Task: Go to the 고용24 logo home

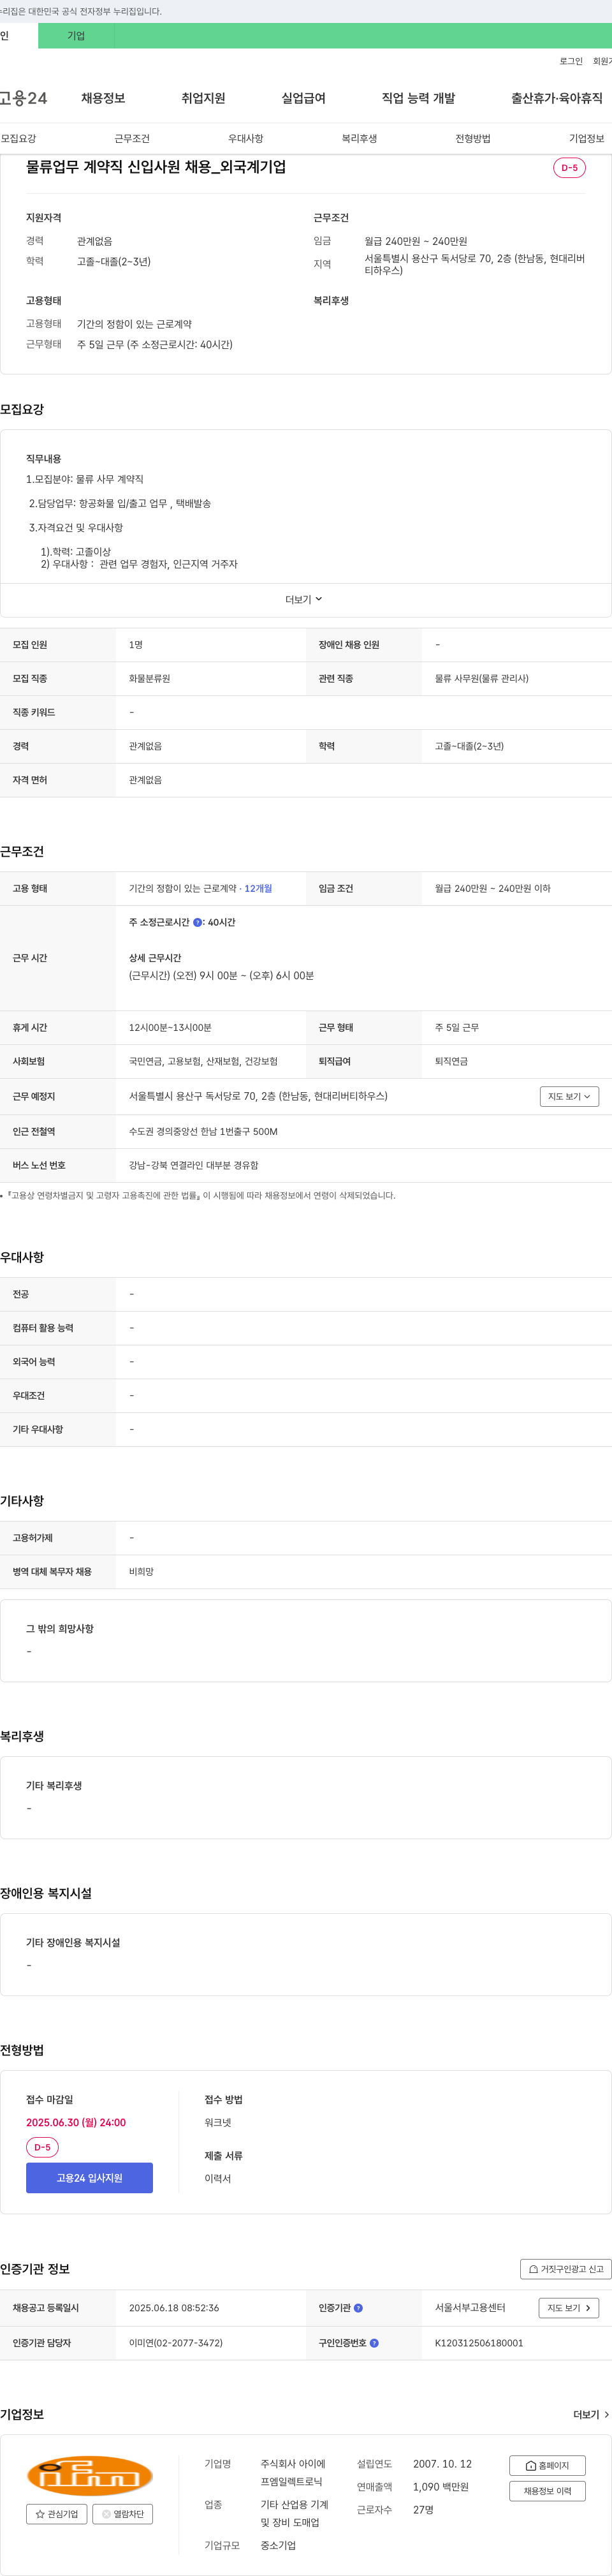Action: (x=23, y=98)
